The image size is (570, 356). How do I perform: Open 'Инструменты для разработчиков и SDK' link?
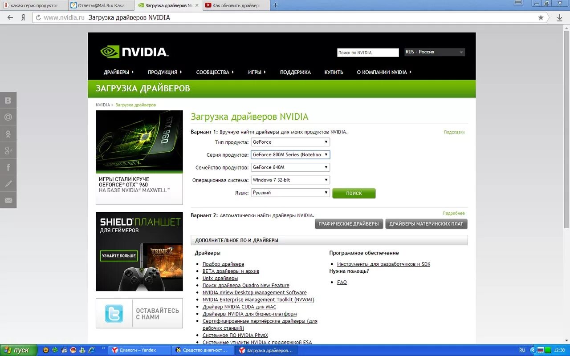tap(383, 264)
